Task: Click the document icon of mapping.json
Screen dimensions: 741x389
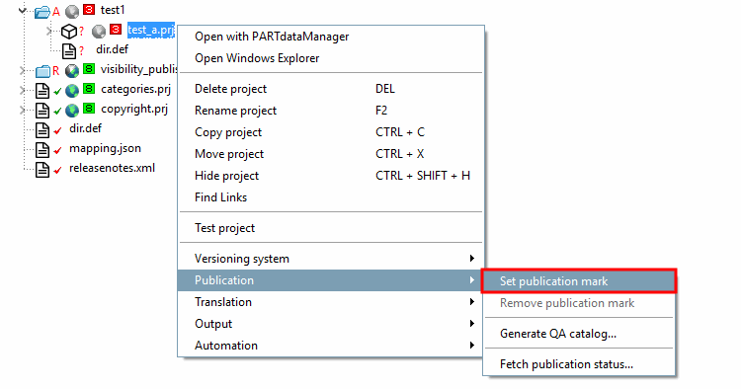Action: tap(42, 150)
